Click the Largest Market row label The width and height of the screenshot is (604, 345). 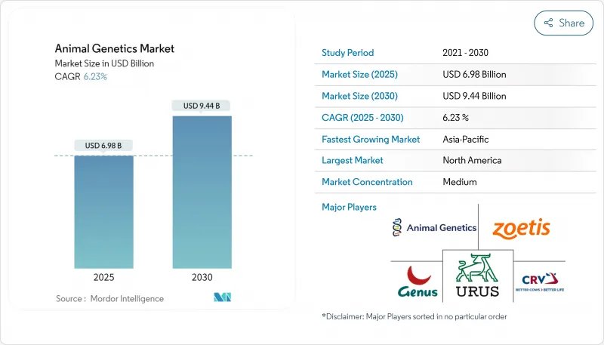[353, 160]
